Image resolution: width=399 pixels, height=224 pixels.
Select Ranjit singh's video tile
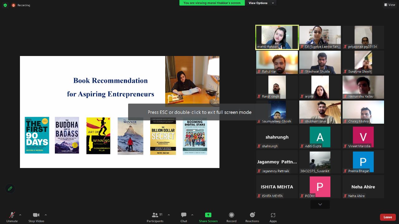coord(277,87)
